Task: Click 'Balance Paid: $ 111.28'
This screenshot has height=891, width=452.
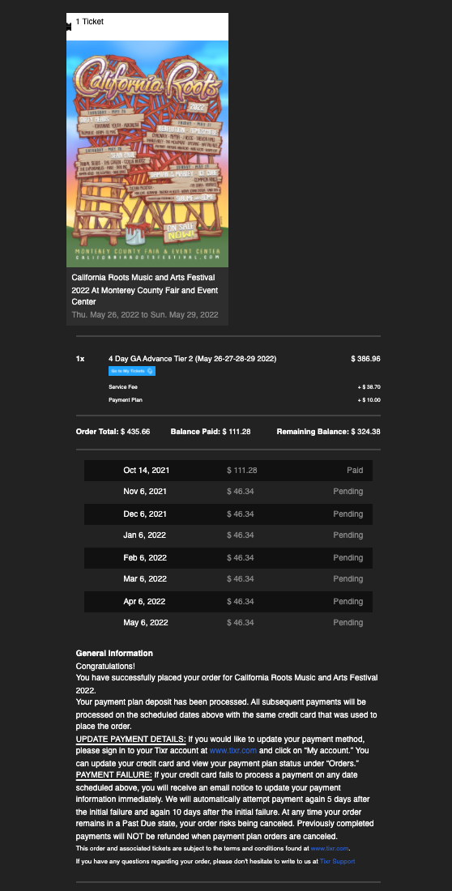Action: [x=211, y=432]
